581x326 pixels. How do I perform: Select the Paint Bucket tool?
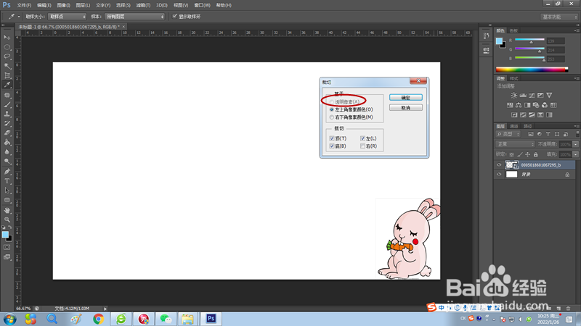(7, 142)
